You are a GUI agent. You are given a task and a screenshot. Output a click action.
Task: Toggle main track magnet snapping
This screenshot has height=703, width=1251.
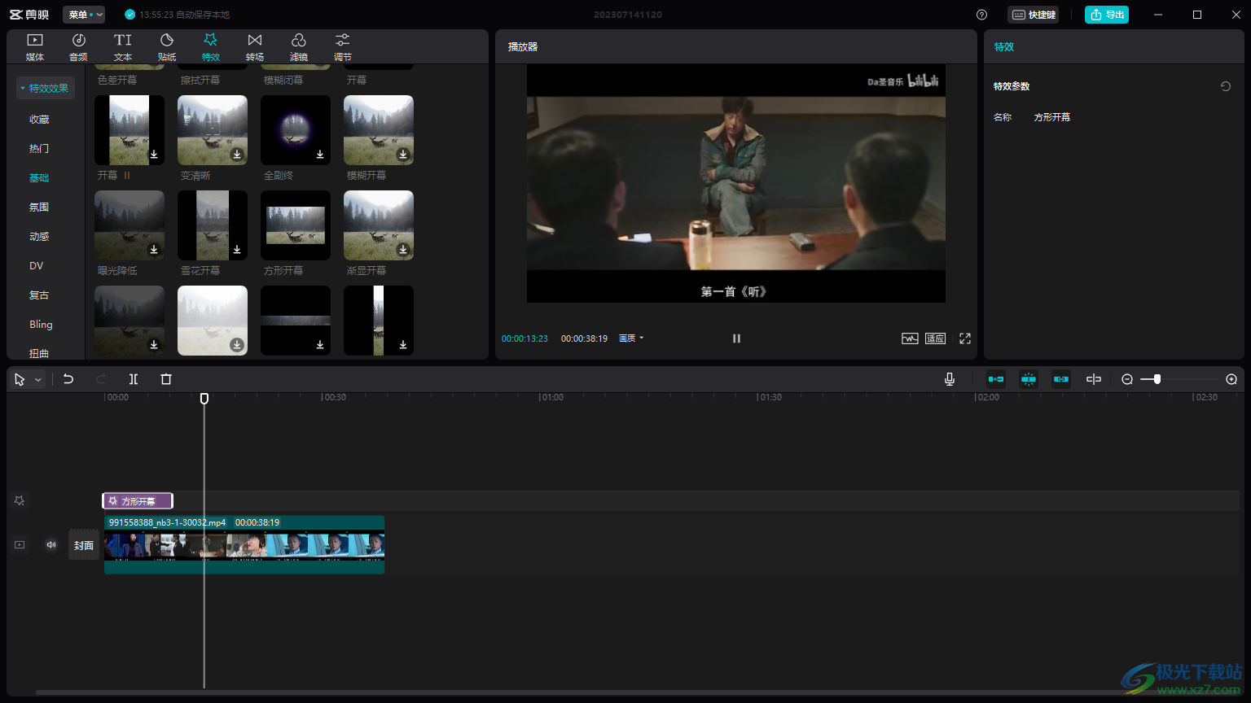(996, 379)
